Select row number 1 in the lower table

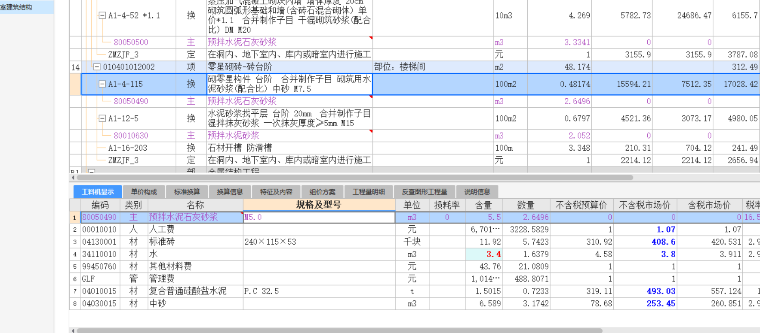click(x=75, y=218)
